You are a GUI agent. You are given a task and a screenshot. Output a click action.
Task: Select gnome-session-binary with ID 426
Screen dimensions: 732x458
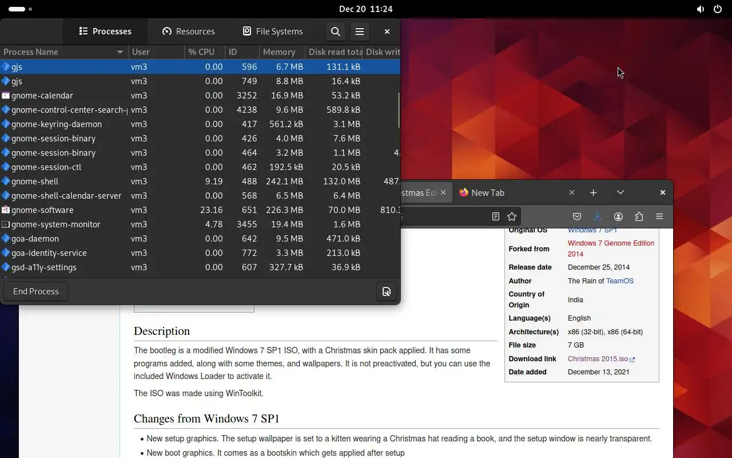pos(200,139)
